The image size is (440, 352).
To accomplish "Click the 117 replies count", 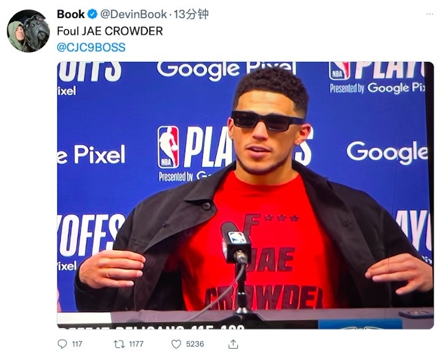I will coord(77,344).
